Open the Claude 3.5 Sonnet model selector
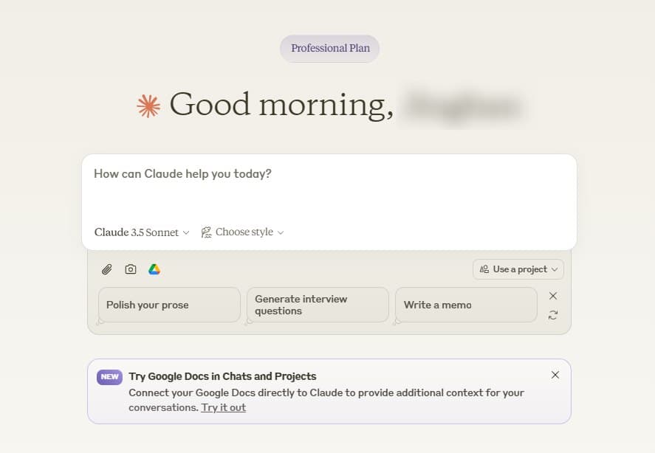This screenshot has height=453, width=655. 142,232
